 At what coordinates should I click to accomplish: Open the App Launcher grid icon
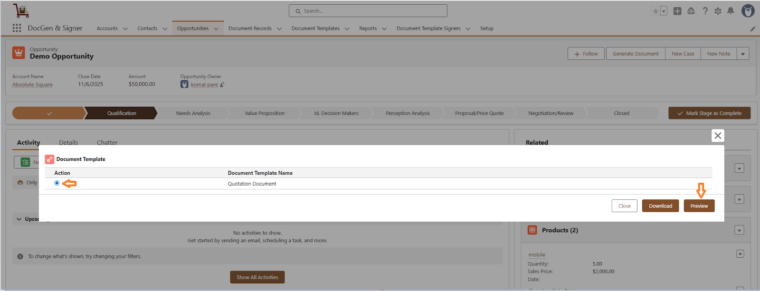(17, 28)
